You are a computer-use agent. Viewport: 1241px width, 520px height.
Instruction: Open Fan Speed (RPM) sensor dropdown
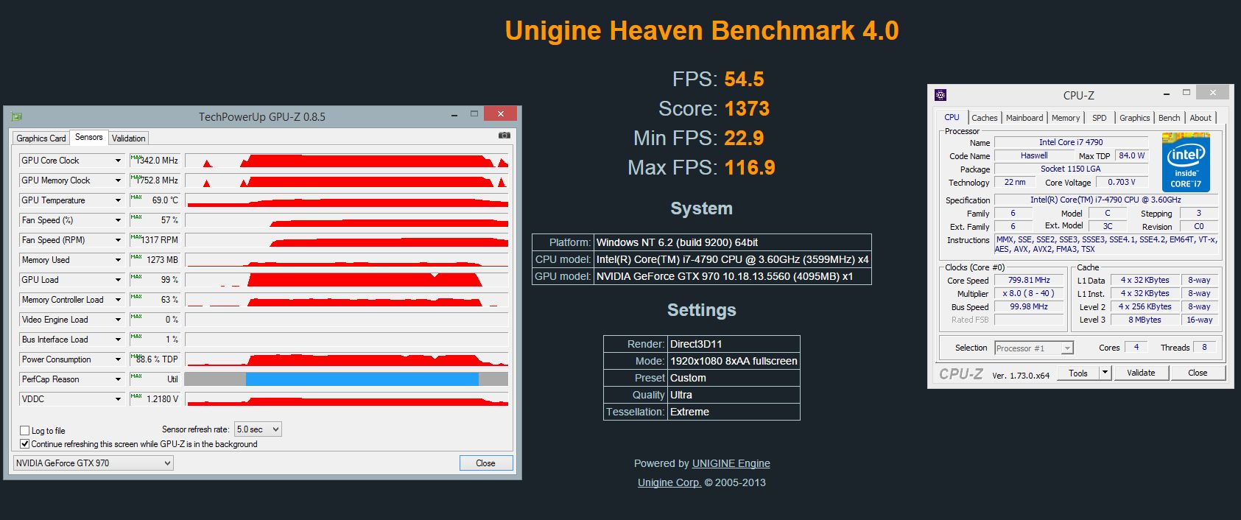[x=118, y=240]
